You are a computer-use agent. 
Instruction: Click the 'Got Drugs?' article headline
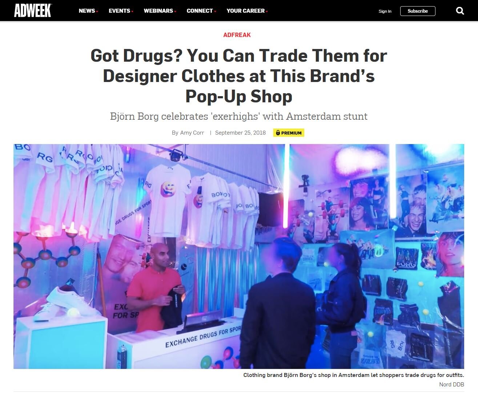coord(239,76)
